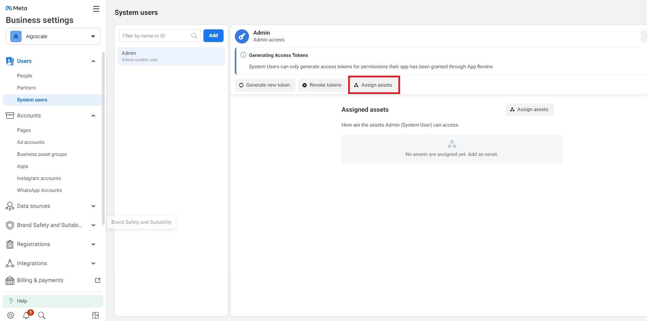647x321 pixels.
Task: Expand the Integrations chevron
Action: 93,263
